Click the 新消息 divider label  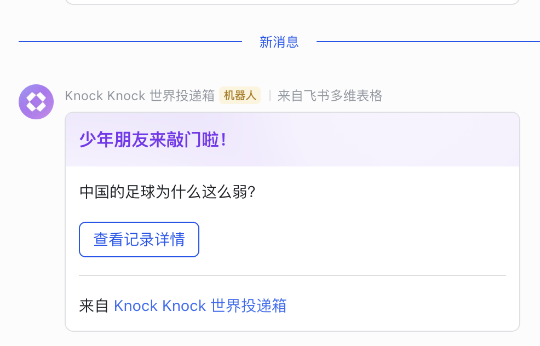279,42
